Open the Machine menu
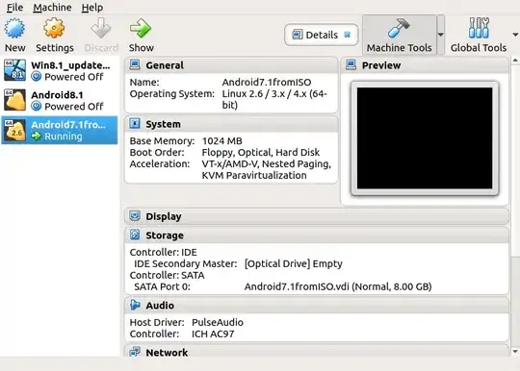 (x=52, y=8)
